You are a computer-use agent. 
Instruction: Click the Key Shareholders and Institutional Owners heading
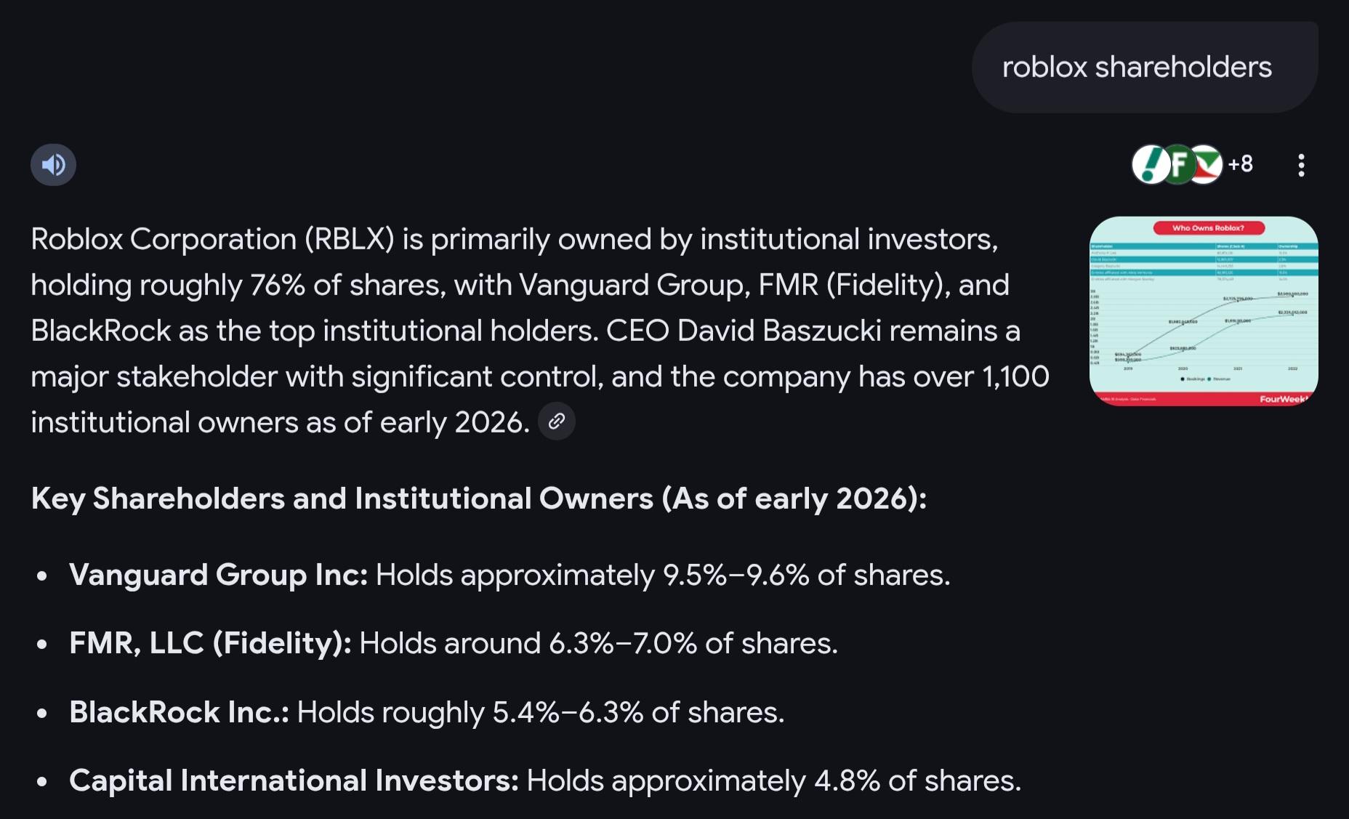pyautogui.click(x=478, y=499)
